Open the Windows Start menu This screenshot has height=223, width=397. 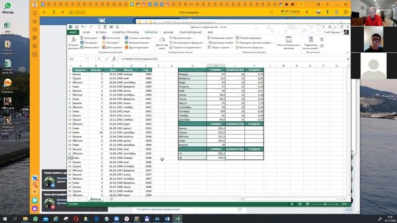(5, 219)
